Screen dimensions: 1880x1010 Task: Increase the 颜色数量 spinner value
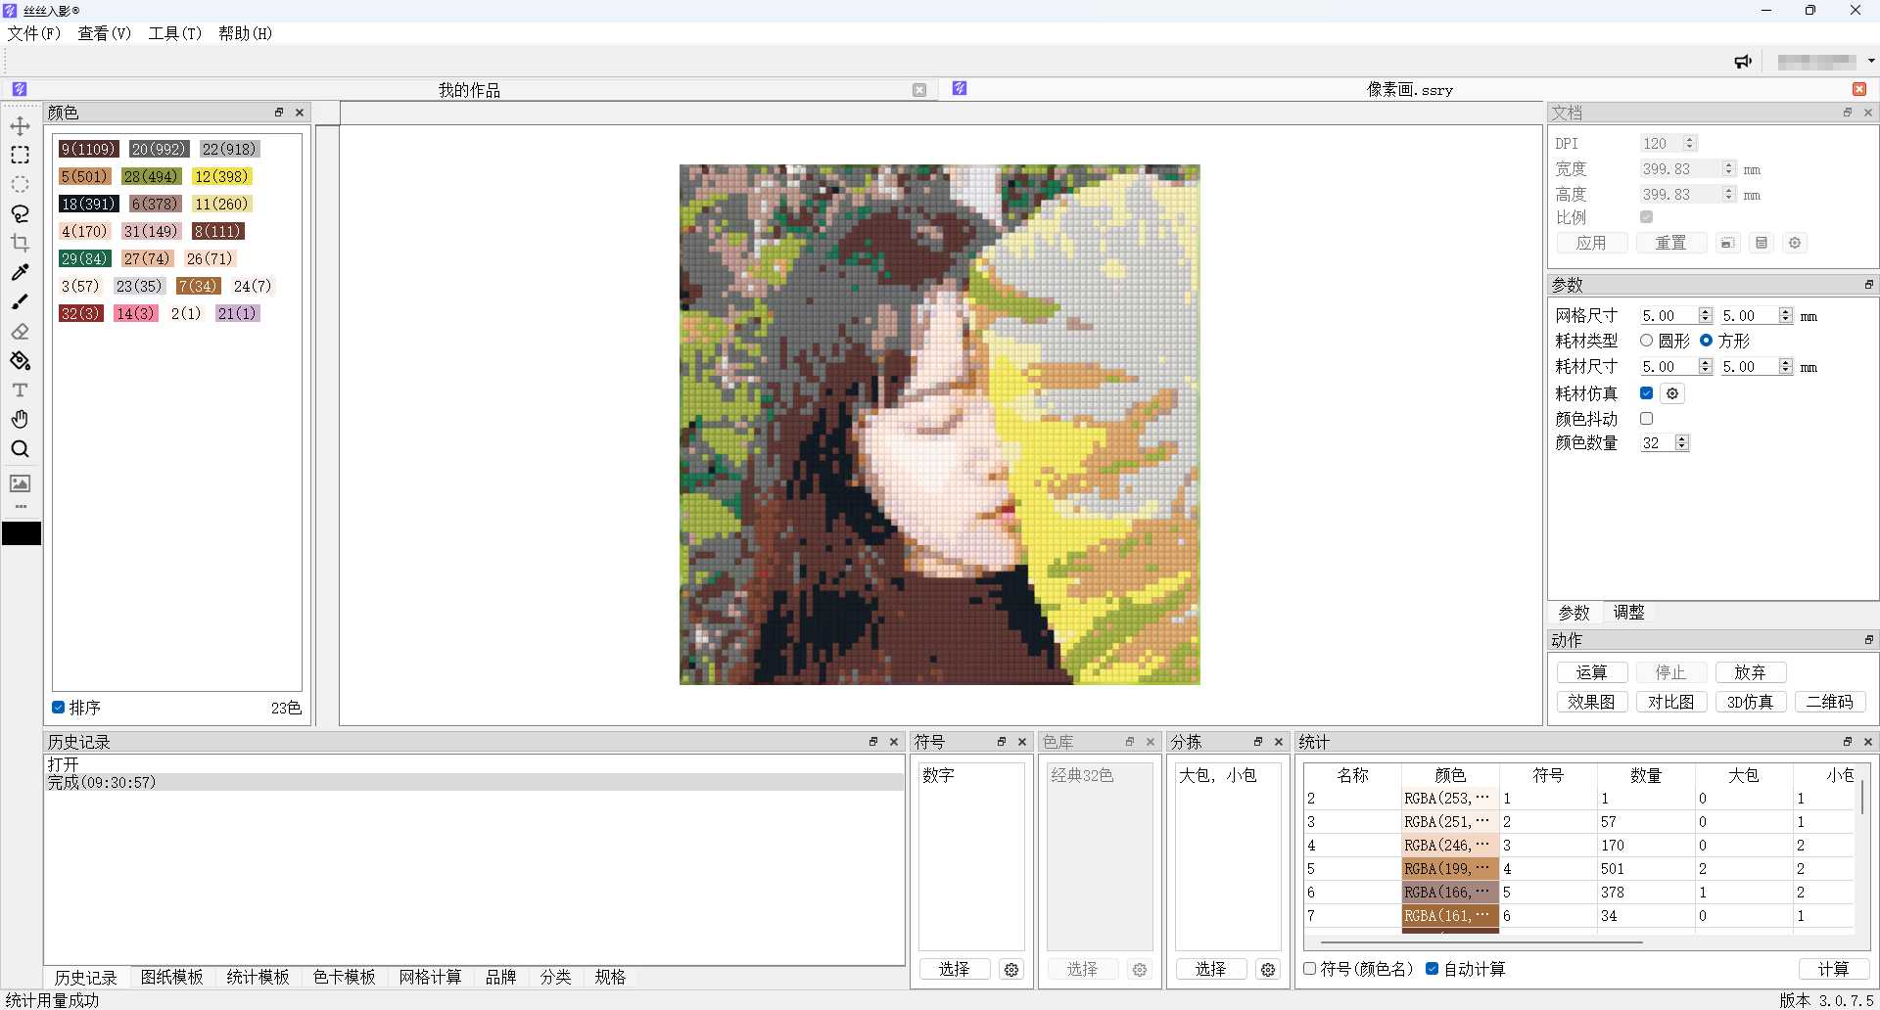click(x=1682, y=438)
